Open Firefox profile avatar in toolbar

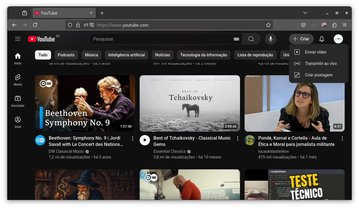324,25
